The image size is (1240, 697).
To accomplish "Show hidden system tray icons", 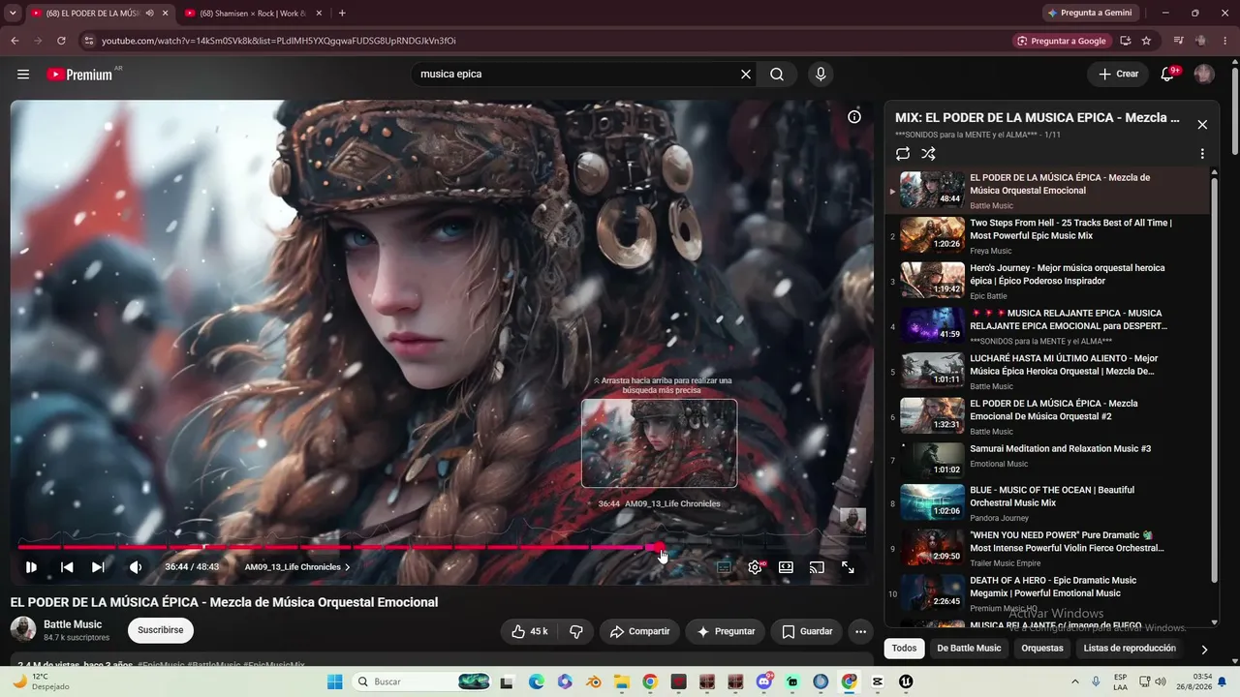I will 1074,682.
